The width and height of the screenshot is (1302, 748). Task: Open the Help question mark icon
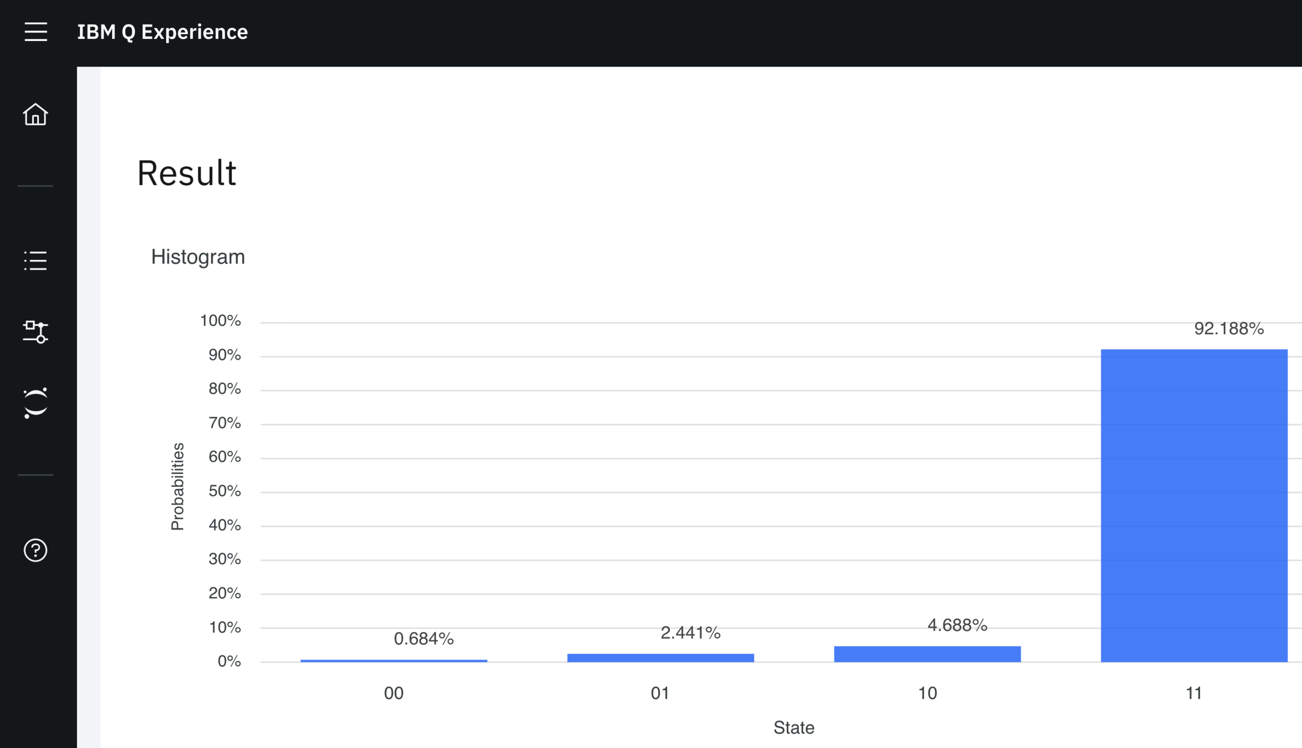pos(35,550)
